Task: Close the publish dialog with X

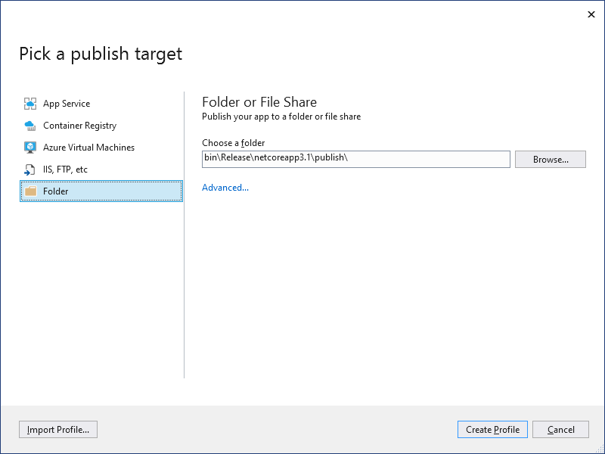Action: point(591,14)
